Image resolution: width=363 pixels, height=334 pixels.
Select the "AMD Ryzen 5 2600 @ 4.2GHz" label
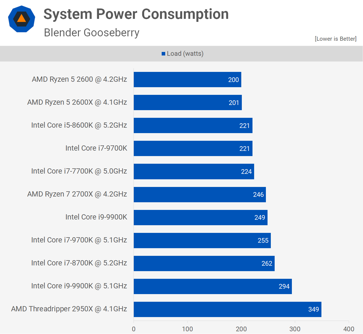point(79,79)
